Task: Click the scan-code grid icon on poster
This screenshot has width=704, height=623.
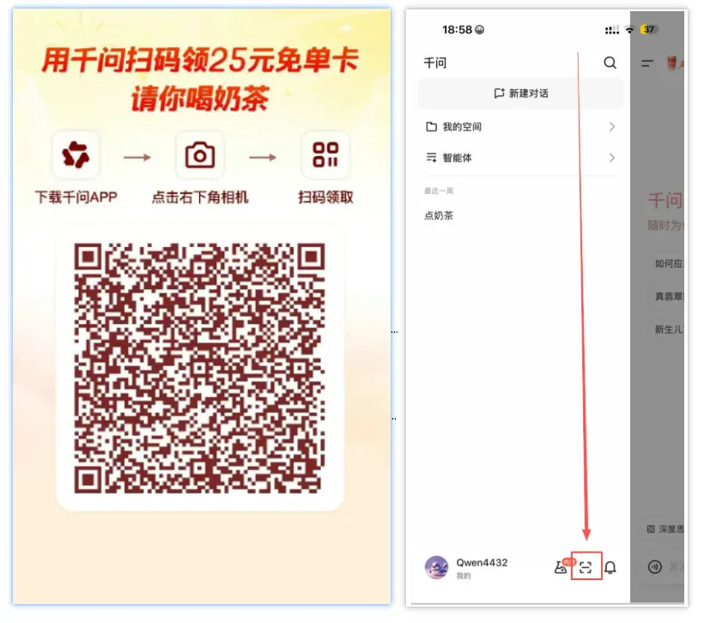Action: tap(325, 155)
